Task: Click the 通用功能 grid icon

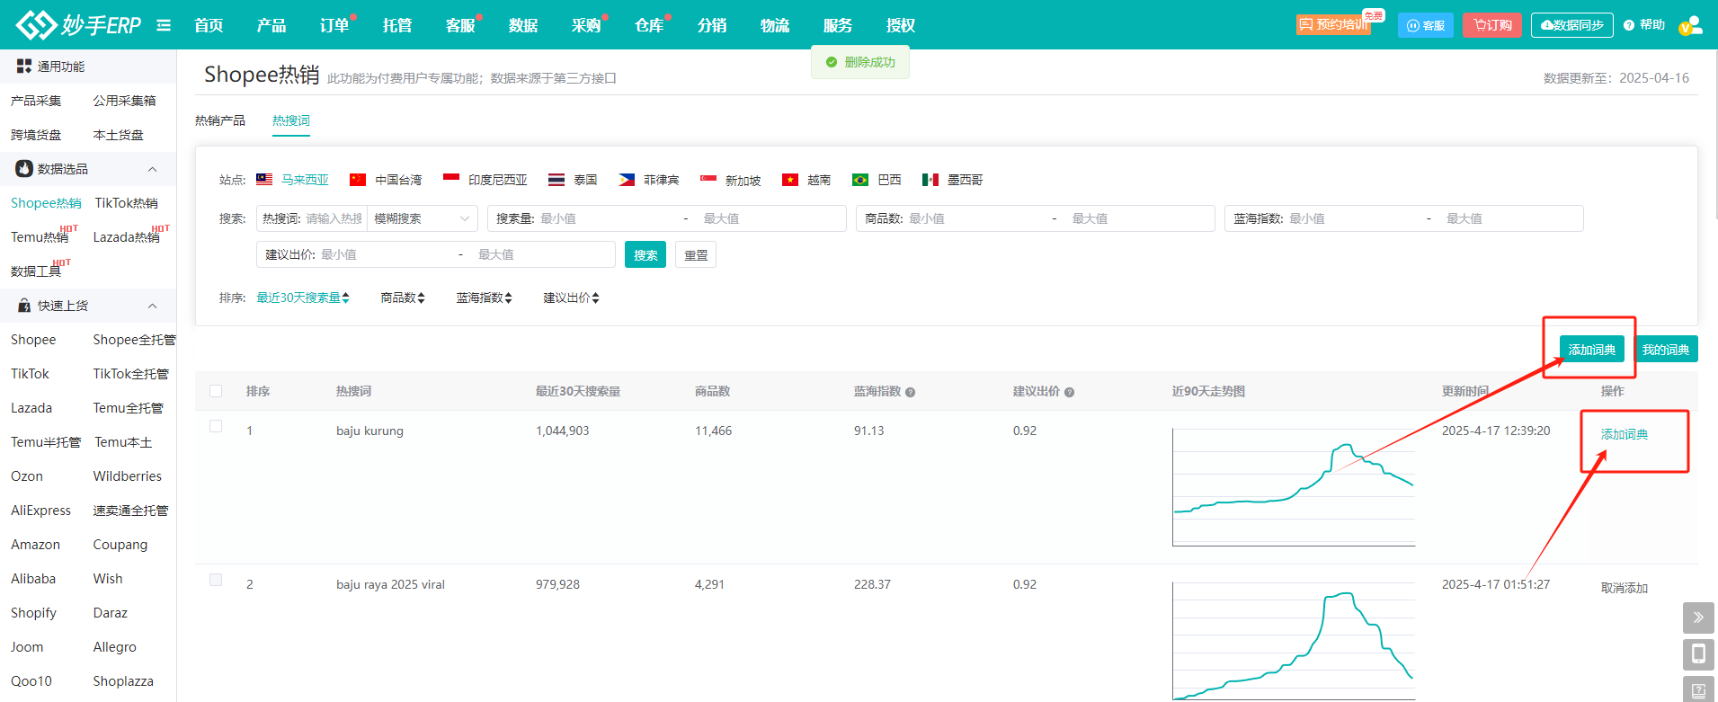Action: tap(24, 67)
